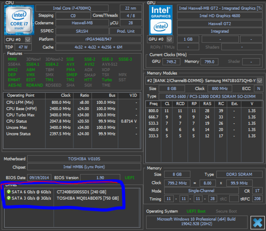266x231 pixels.
Task: Click the Intel Core i7 logo image
Action: coord(19,20)
